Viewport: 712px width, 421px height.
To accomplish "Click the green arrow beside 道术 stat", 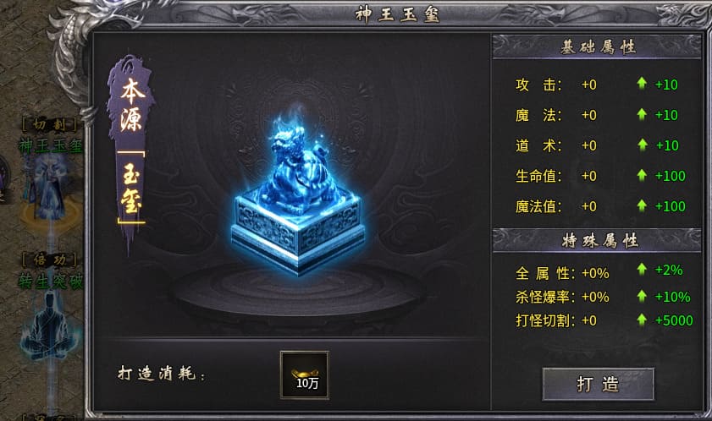I will 642,145.
